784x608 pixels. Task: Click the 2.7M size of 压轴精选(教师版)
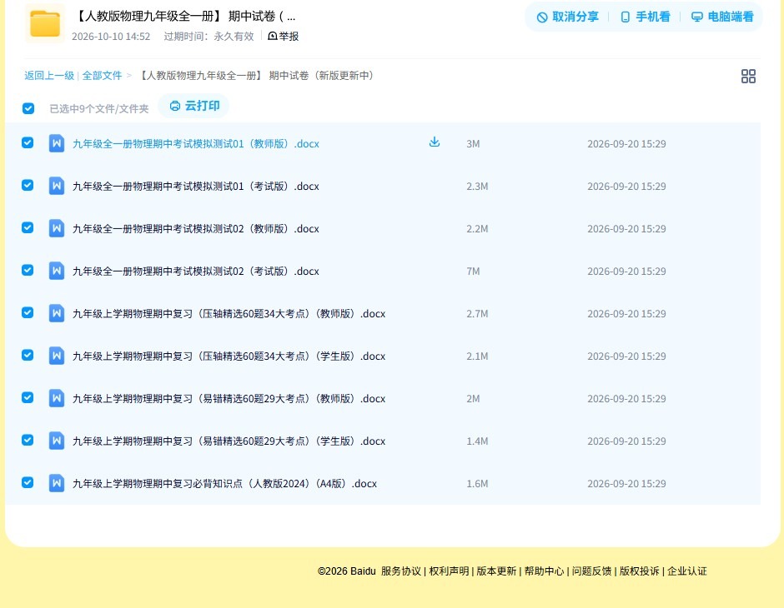coord(477,313)
